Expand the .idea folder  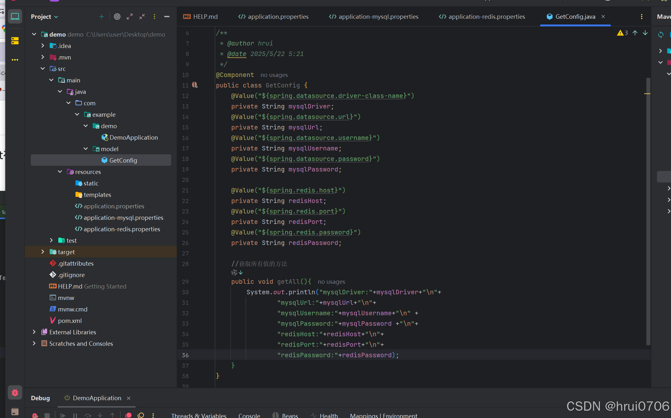click(43, 46)
